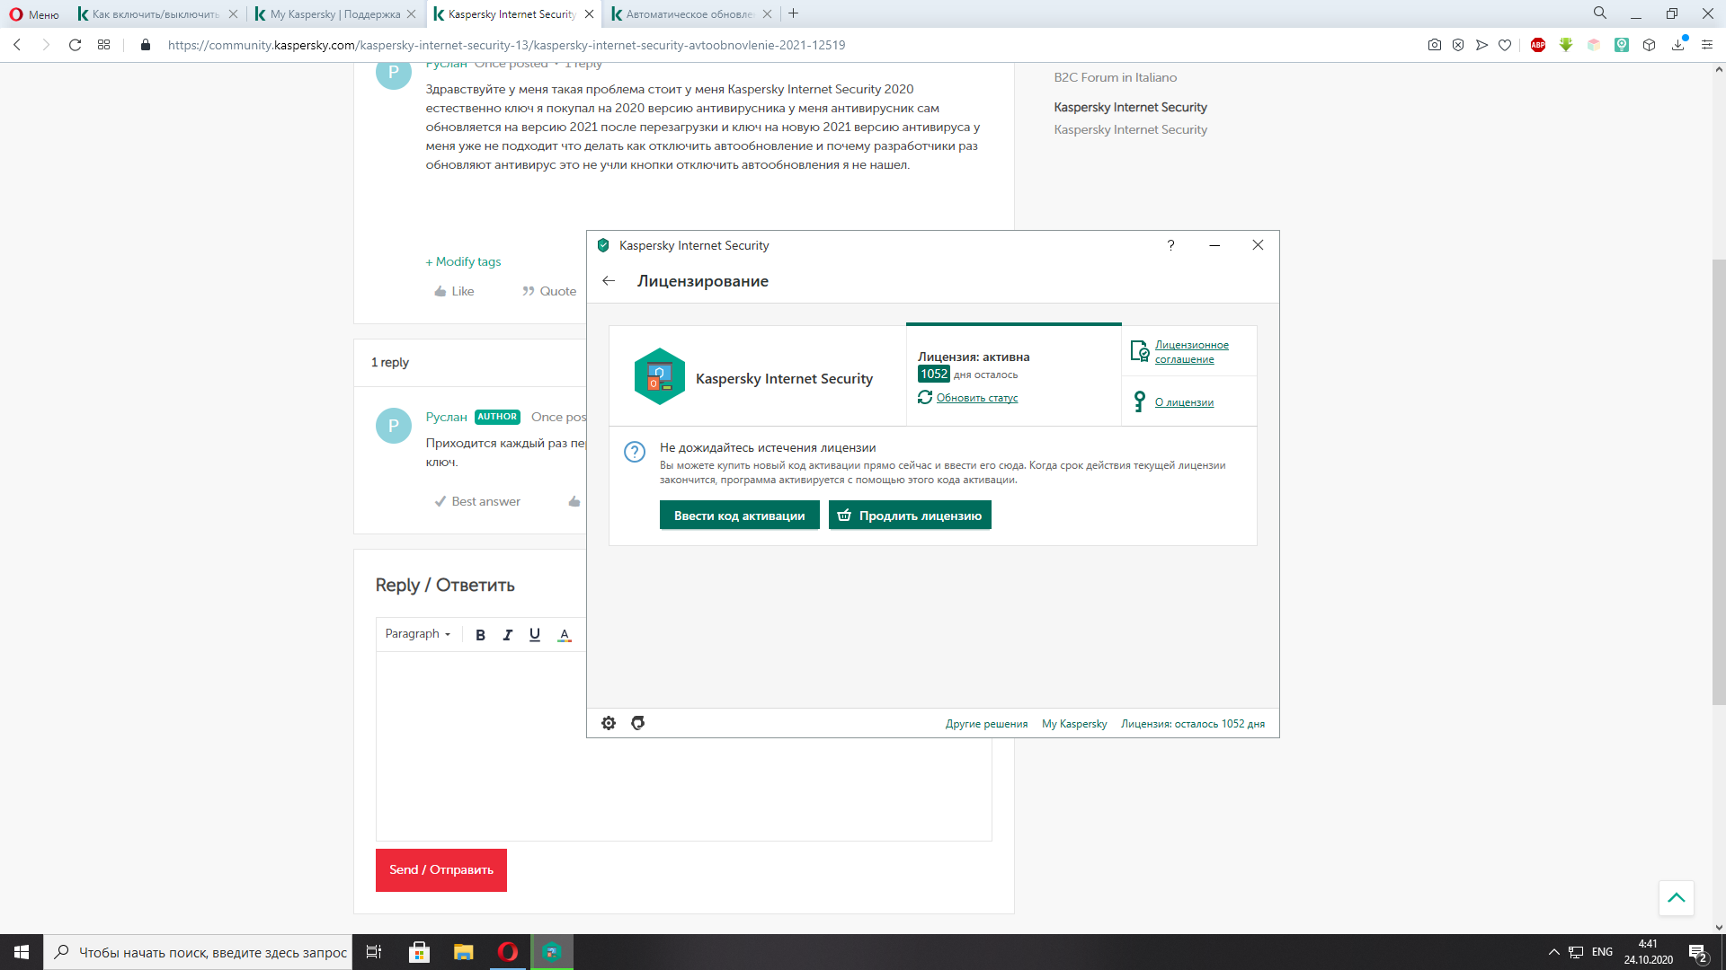This screenshot has height=970, width=1726.
Task: Quote the original post
Action: (x=549, y=291)
